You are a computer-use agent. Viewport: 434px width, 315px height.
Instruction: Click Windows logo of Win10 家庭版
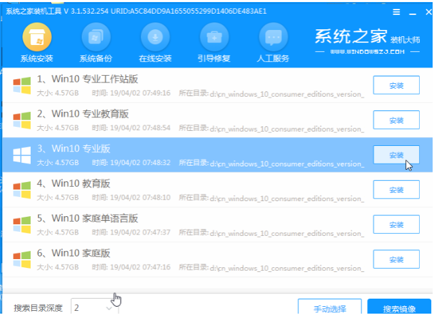(22, 260)
